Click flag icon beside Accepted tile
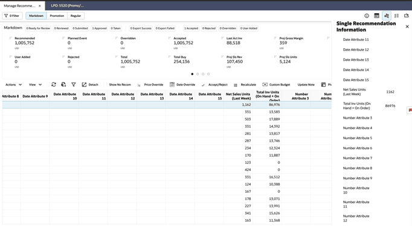 tap(170, 38)
